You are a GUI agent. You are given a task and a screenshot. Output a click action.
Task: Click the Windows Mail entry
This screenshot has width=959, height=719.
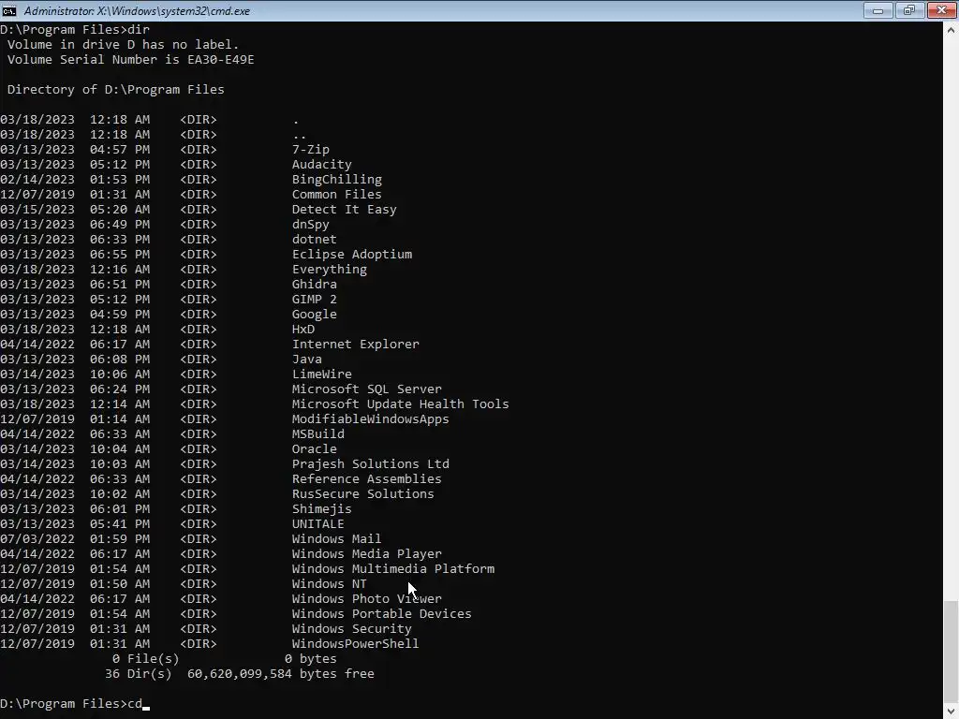coord(337,538)
